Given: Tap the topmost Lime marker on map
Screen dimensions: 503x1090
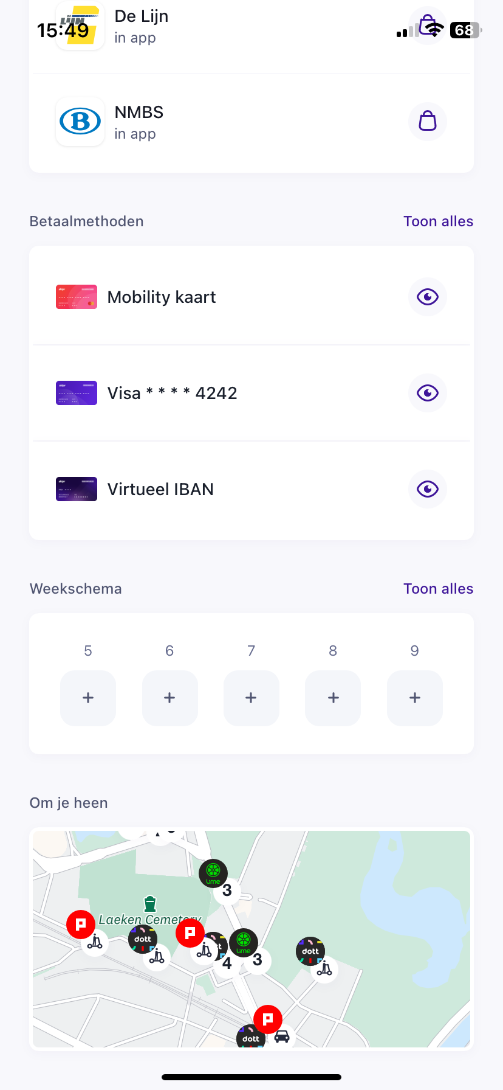Looking at the screenshot, I should tap(213, 873).
